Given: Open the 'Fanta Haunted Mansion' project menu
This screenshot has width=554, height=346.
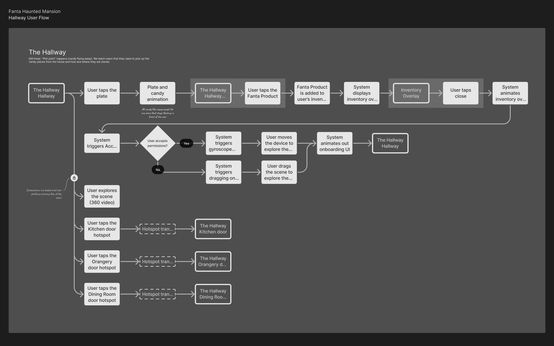Looking at the screenshot, I should pos(34,11).
